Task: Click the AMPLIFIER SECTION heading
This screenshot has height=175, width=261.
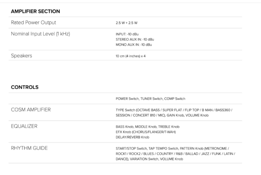Action: point(35,11)
